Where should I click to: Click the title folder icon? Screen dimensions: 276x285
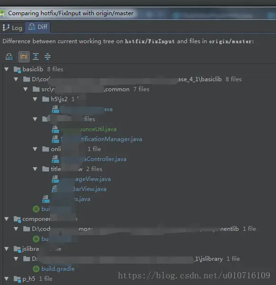(46, 169)
